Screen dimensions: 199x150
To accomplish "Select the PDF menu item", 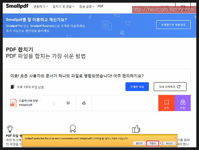I will [x=100, y=6].
